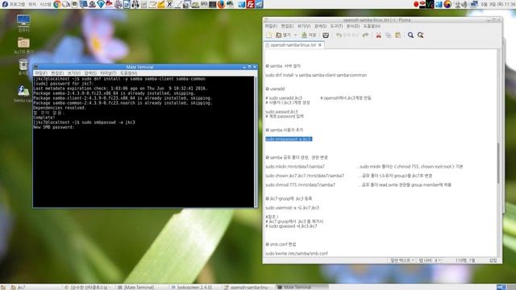This screenshot has width=516, height=290.
Task: Click the Open (열기) button in Pluma
Action: click(x=283, y=35)
